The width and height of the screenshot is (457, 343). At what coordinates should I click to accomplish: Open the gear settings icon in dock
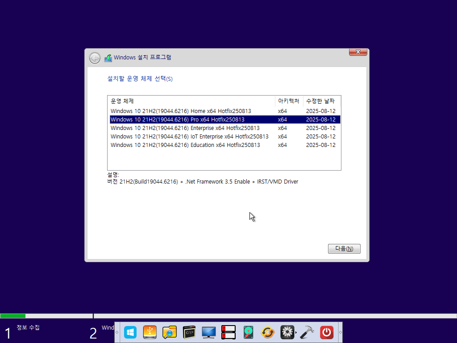pyautogui.click(x=287, y=332)
